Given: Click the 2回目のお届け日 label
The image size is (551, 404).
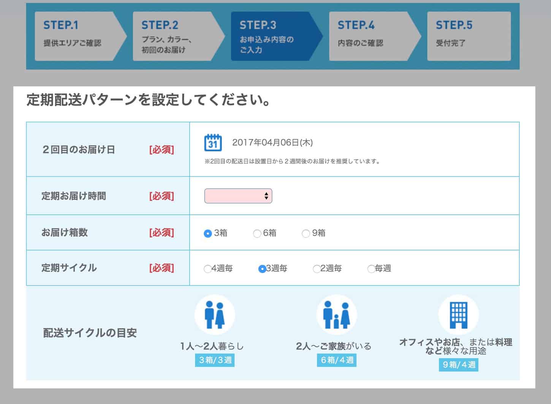Looking at the screenshot, I should [x=79, y=149].
